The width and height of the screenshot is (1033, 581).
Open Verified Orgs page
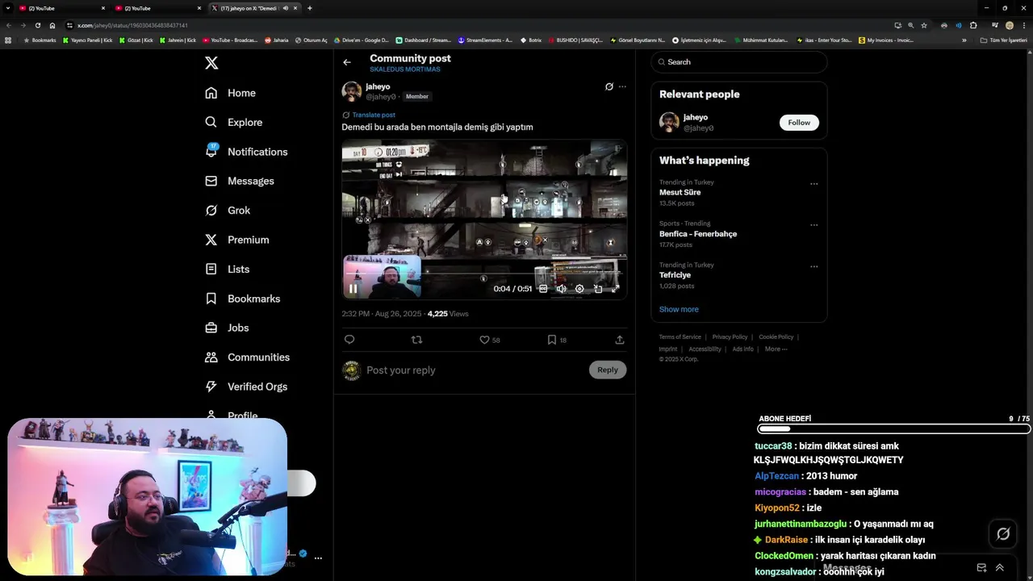click(x=246, y=387)
